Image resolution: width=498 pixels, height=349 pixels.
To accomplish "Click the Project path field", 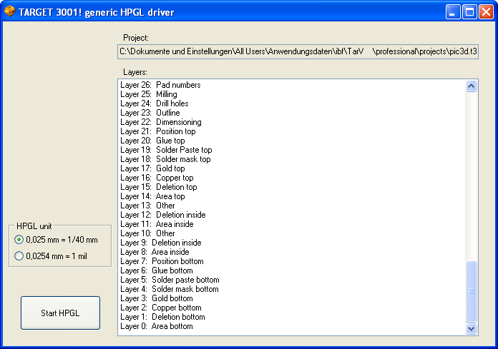I will (298, 51).
